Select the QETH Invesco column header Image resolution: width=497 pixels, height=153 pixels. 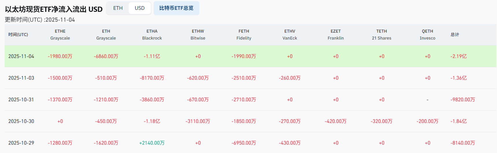[427, 35]
